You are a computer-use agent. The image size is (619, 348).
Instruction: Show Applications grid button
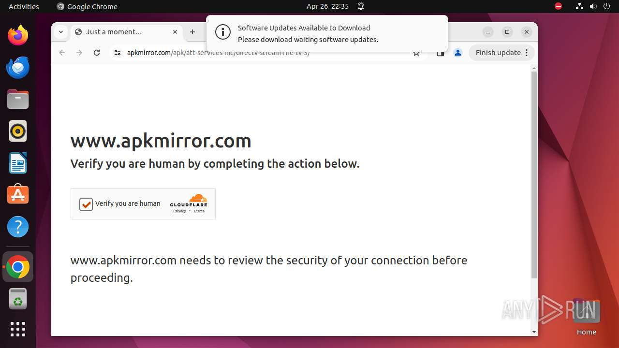pos(18,329)
